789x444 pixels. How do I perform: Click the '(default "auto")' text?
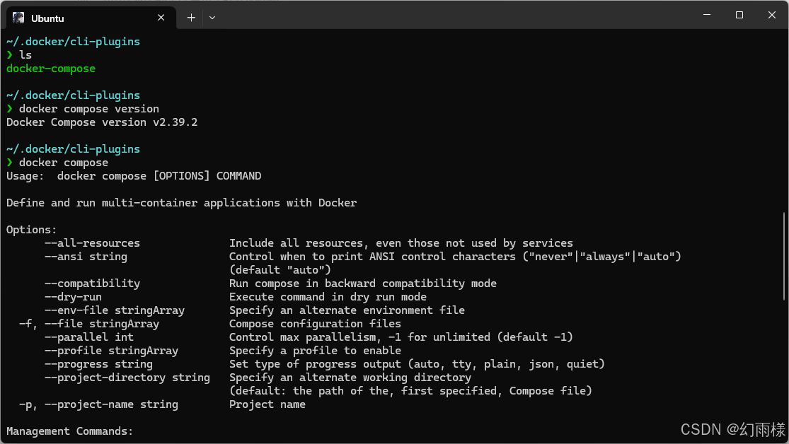(x=280, y=270)
